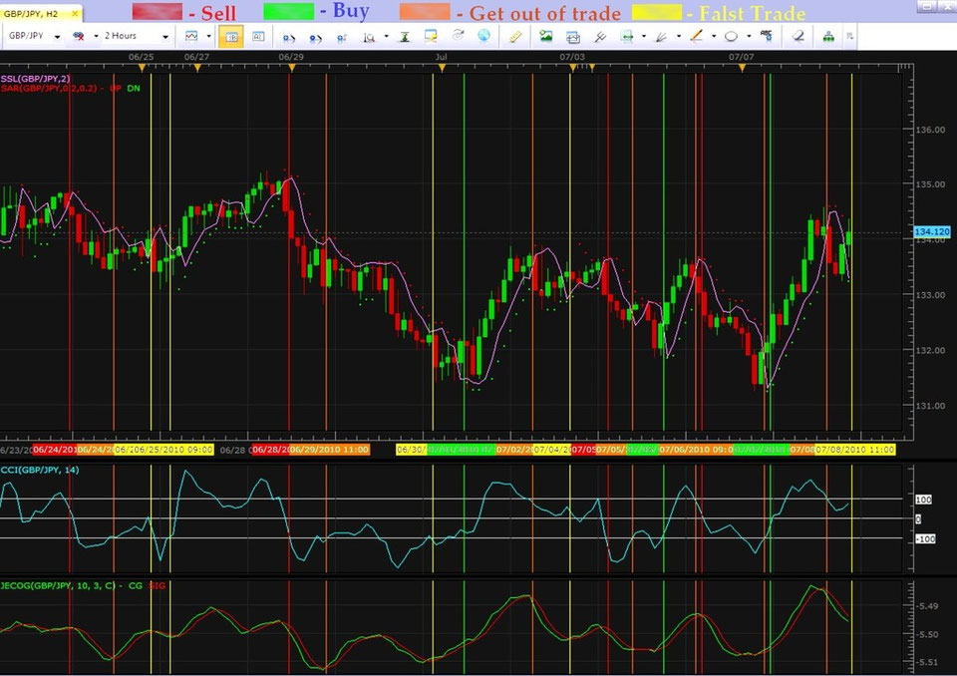Expand the chart type dropdown arrow
This screenshot has height=676, width=957.
click(209, 37)
